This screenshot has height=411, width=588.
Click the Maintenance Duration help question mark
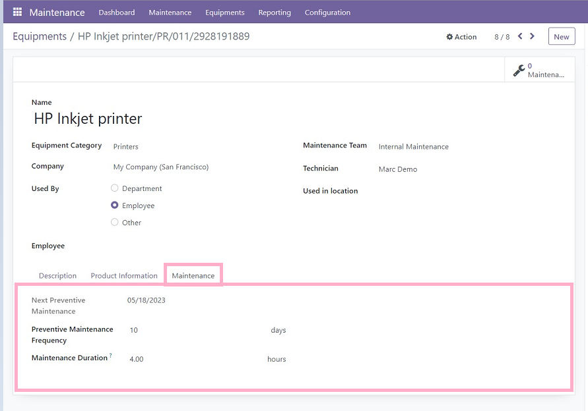[111, 355]
